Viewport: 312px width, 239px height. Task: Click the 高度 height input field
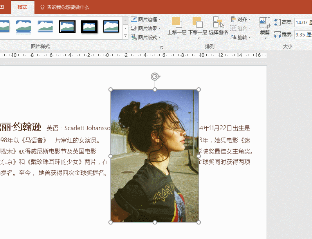click(x=303, y=22)
